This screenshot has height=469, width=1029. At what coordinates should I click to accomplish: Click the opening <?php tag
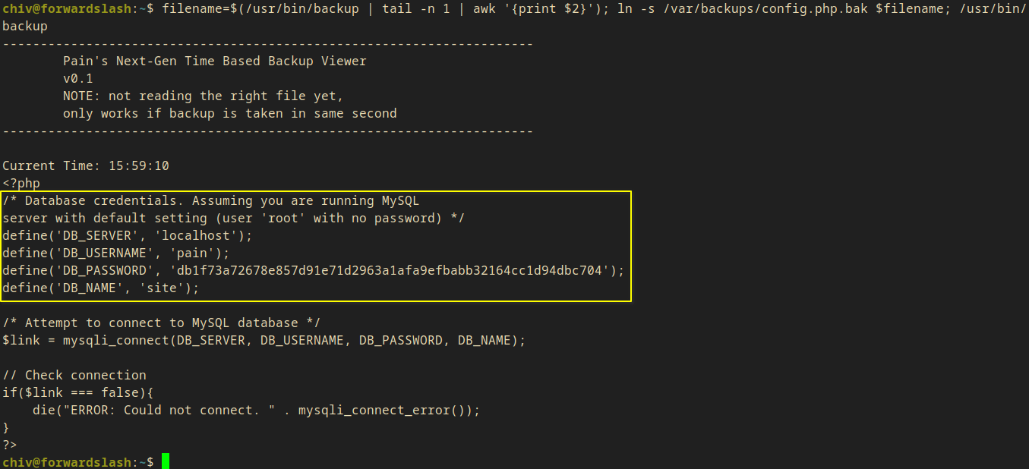21,183
